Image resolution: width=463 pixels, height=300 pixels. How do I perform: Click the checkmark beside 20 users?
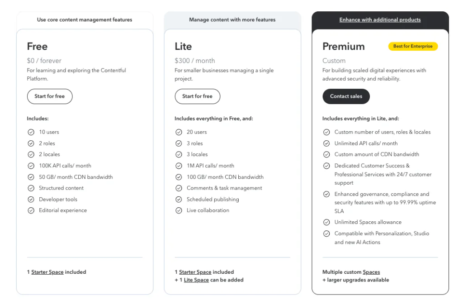[x=179, y=132]
